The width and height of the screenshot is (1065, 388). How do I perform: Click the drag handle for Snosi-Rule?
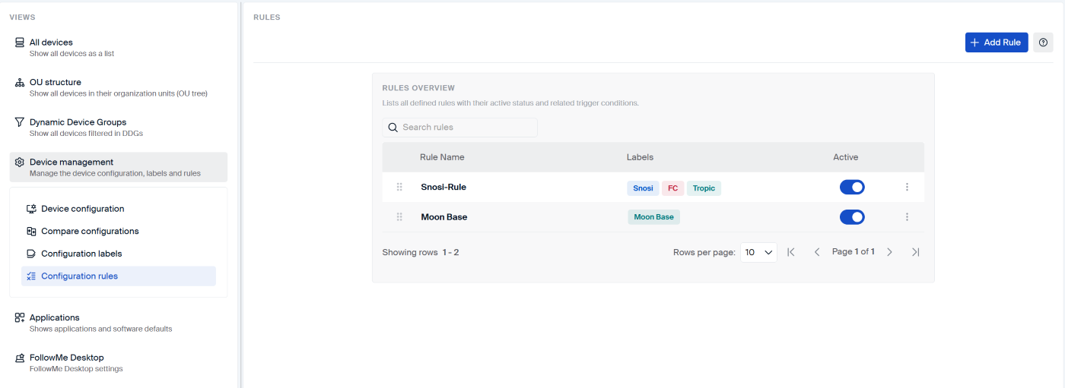399,188
